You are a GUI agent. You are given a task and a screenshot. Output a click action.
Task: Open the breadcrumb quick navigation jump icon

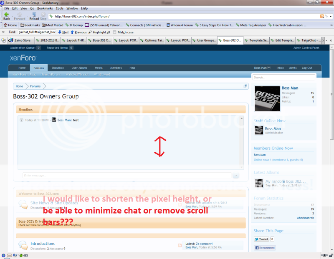click(x=245, y=86)
